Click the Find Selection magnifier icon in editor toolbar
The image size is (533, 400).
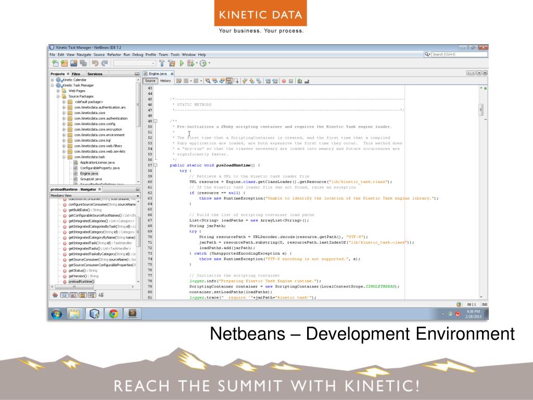click(x=208, y=81)
